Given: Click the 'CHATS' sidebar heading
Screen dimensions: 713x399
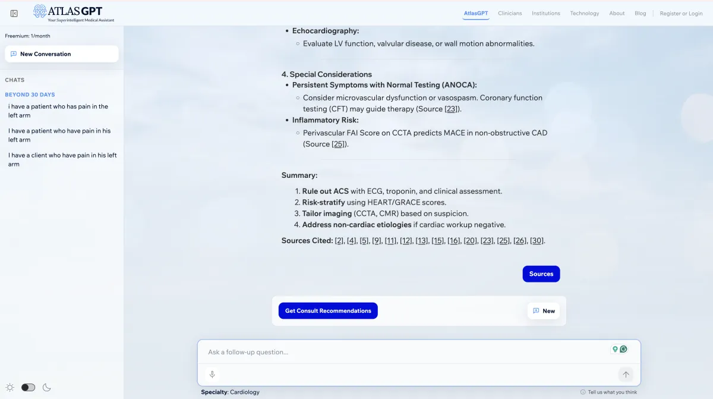Looking at the screenshot, I should point(15,80).
